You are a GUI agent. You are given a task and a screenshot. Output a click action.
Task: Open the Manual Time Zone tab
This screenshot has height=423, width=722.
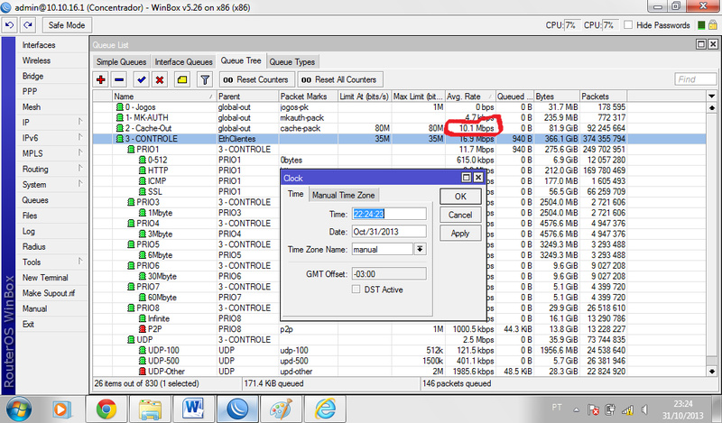(x=344, y=195)
